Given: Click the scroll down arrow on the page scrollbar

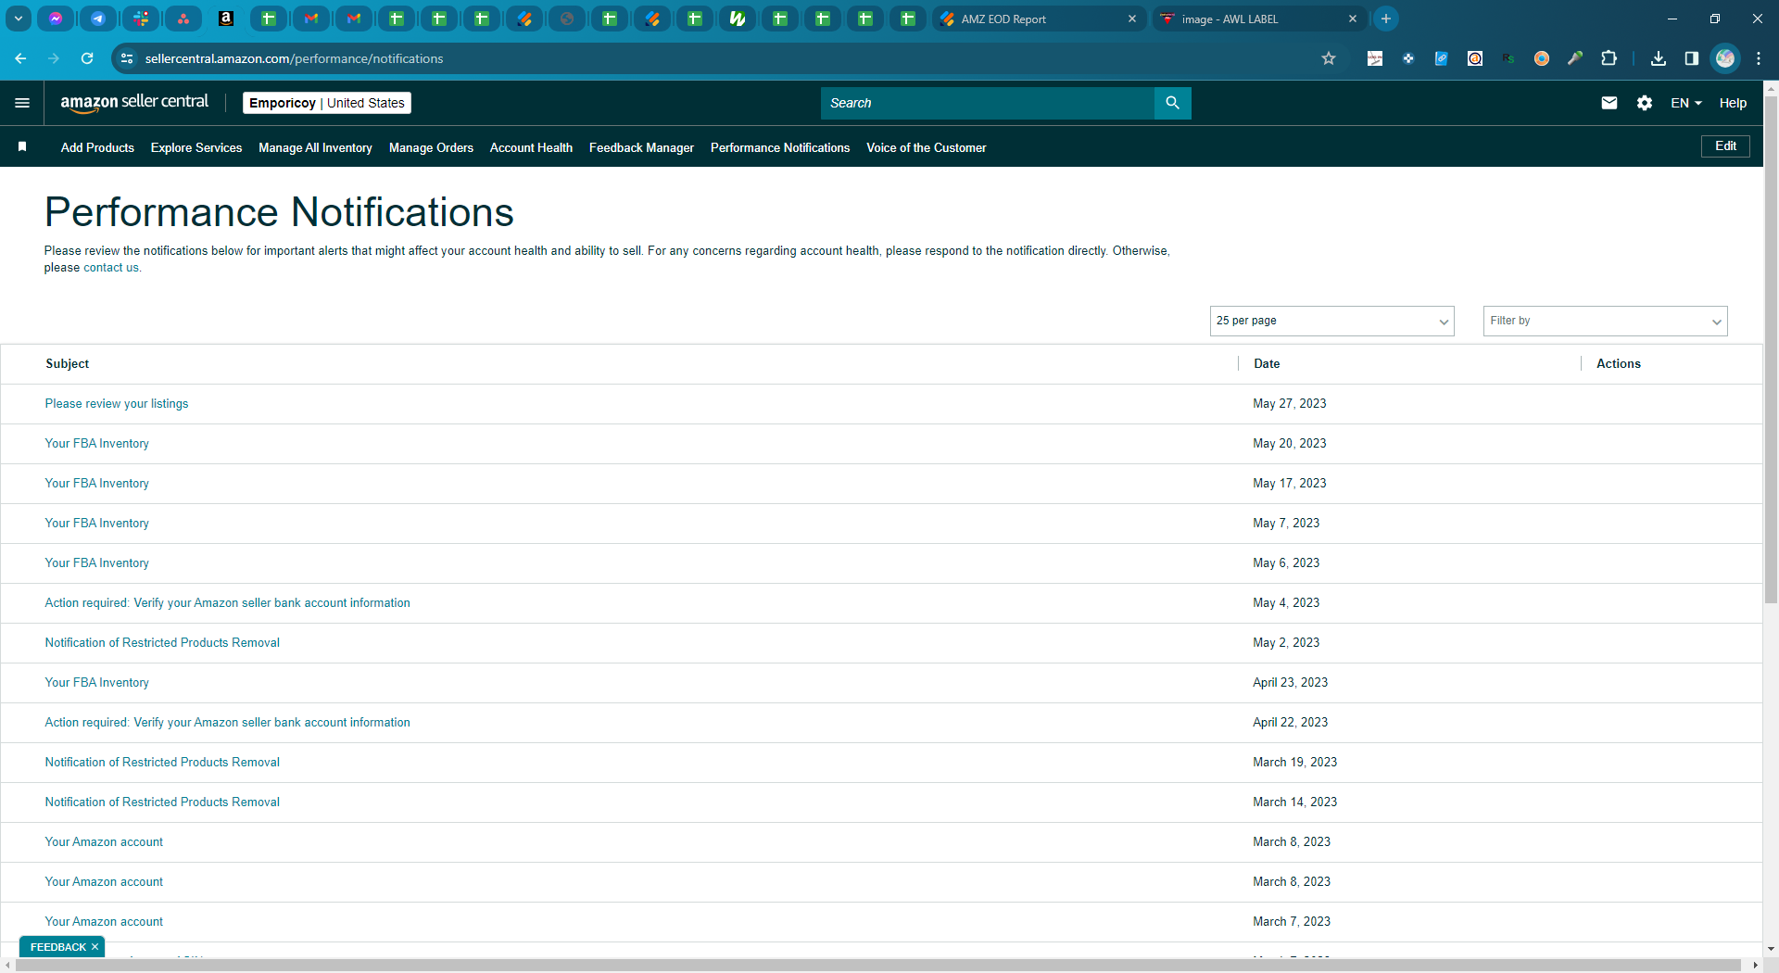Looking at the screenshot, I should 1771,950.
